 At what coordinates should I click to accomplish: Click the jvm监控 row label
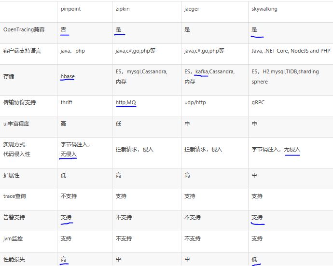point(13,238)
